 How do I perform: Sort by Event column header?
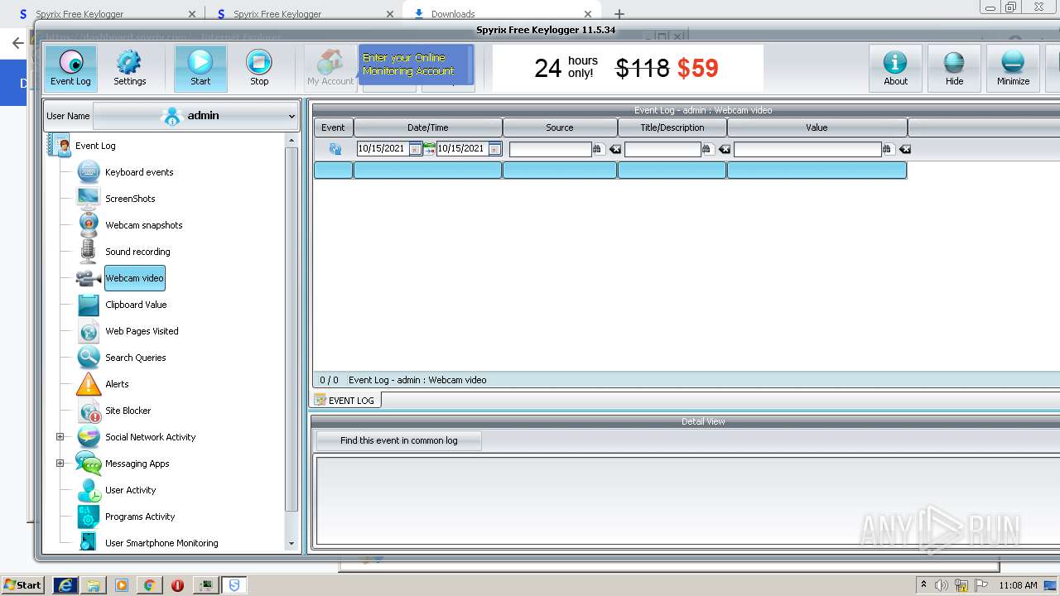click(333, 127)
